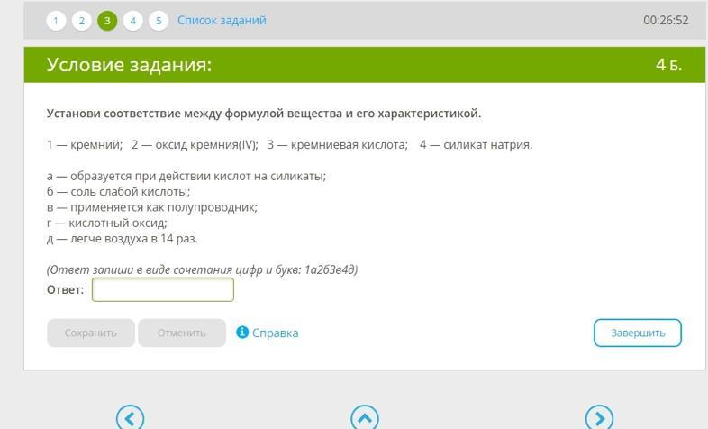Select the active task 3 circle
Screen dimensions: 708x429
[107, 21]
